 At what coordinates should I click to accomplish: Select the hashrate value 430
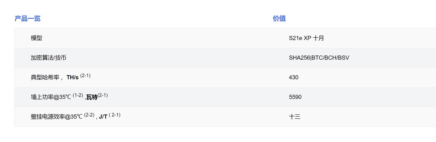coord(294,77)
